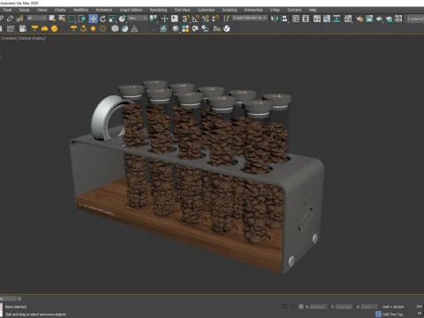
Task: Open the Tools menu
Action: (x=7, y=10)
